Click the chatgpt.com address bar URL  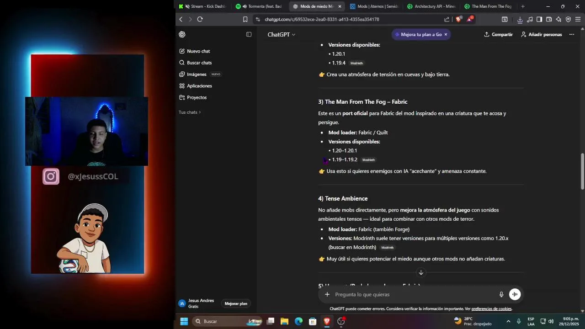coord(322,19)
